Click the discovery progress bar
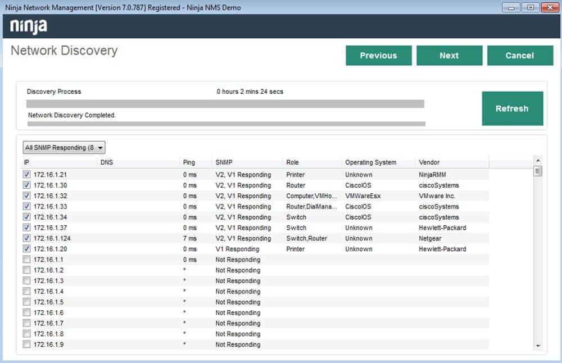Screen dimensions: 562x363 click(x=225, y=103)
